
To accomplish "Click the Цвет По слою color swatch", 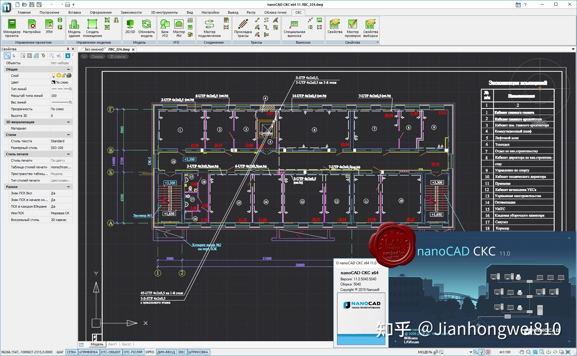I will (54, 82).
